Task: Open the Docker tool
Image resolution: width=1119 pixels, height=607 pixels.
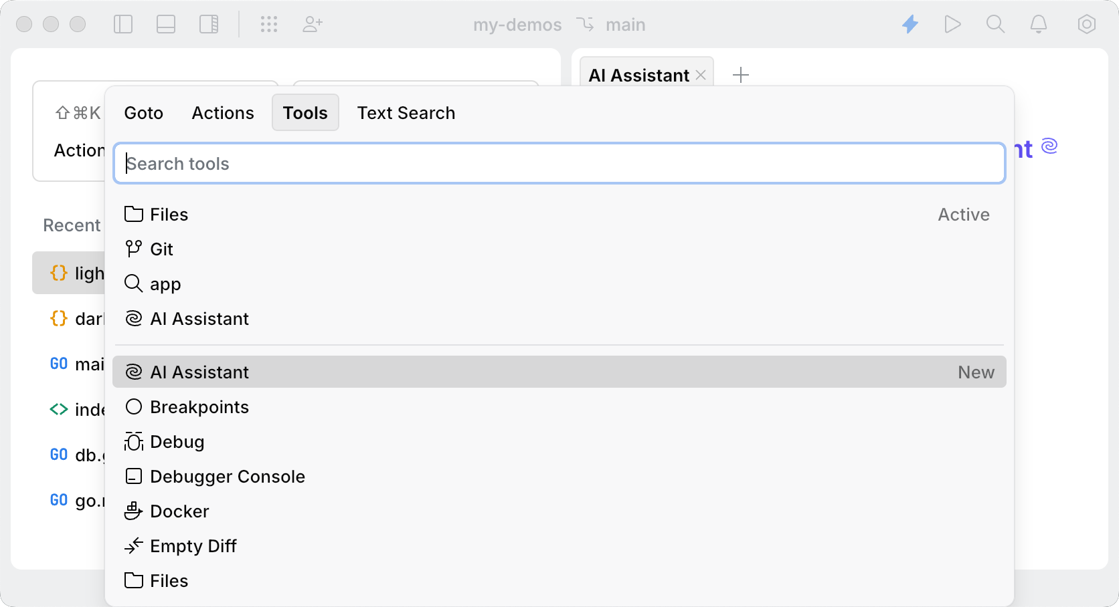Action: (179, 511)
